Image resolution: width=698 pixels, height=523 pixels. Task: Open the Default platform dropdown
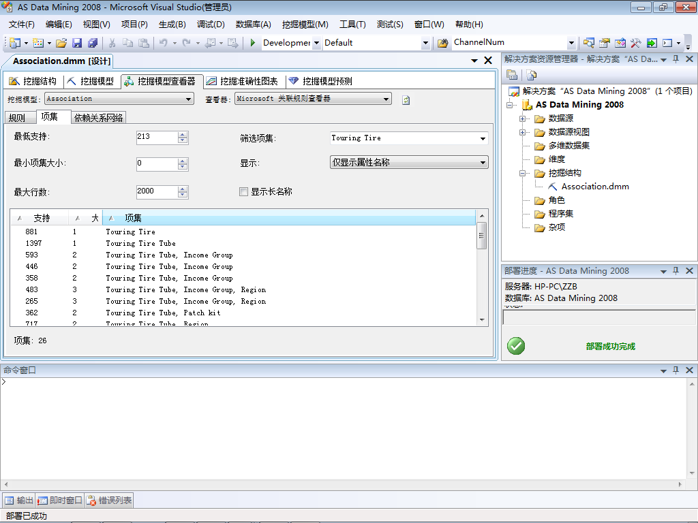click(425, 43)
